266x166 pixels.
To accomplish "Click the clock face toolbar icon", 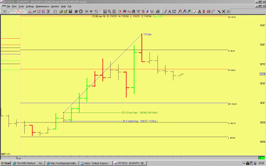I will [81, 11].
